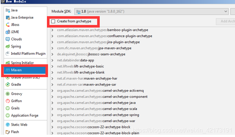Choose the Java Enterprise icon

[8, 18]
